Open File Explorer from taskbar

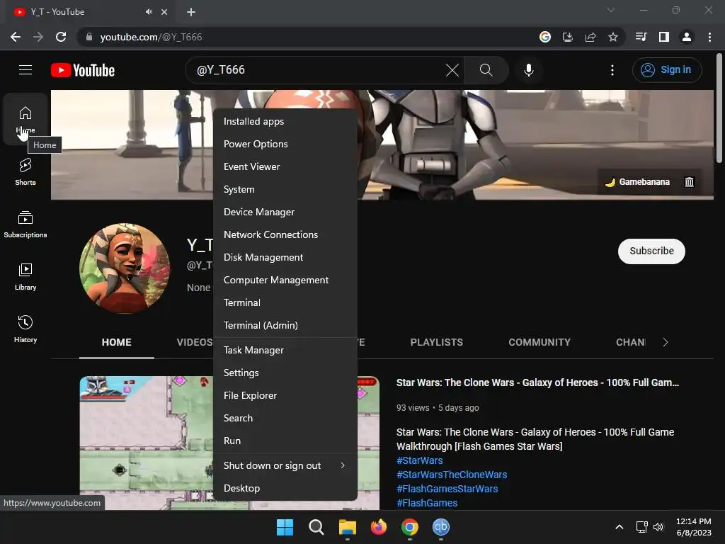click(x=347, y=527)
